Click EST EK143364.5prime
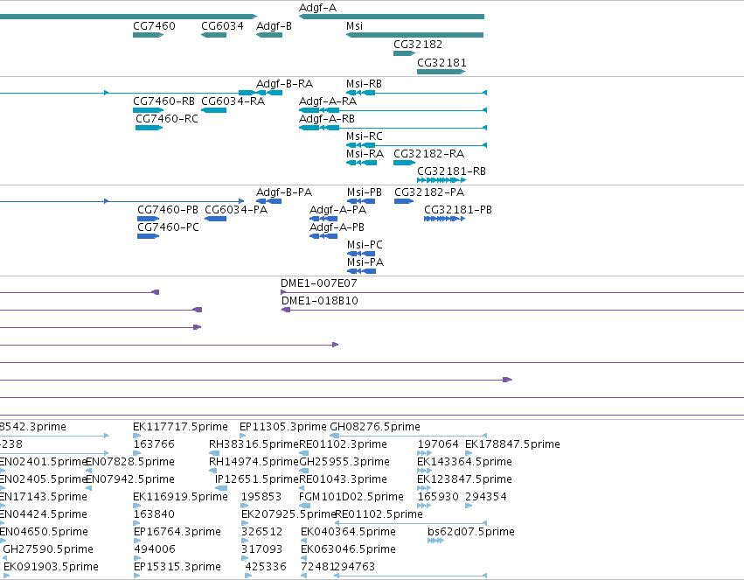The image size is (744, 580). (464, 462)
